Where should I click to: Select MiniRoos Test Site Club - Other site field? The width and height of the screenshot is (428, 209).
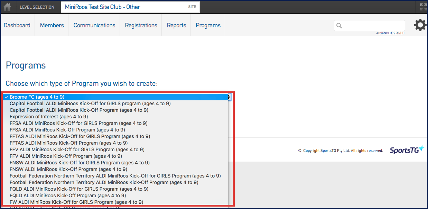click(130, 7)
